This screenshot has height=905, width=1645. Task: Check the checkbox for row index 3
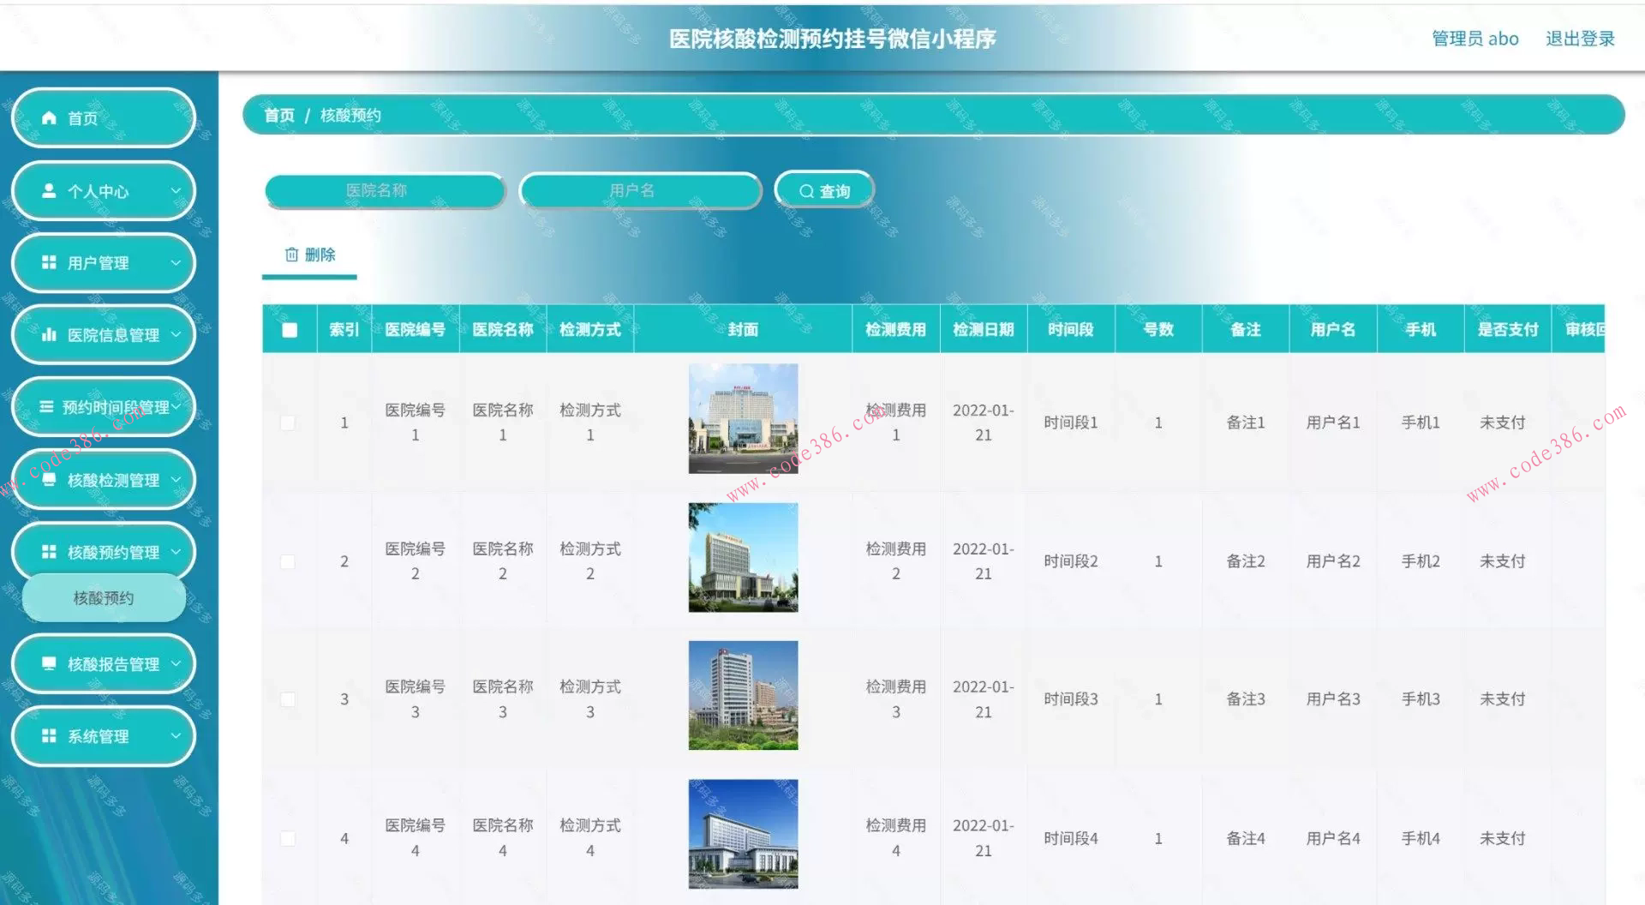tap(288, 699)
